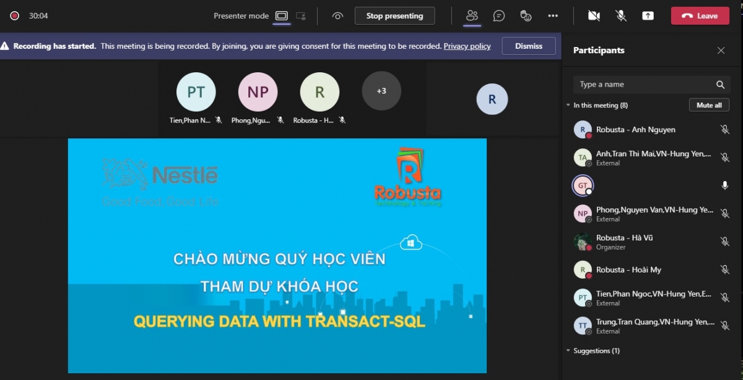
Task: Click the self-view R avatar
Action: click(492, 99)
